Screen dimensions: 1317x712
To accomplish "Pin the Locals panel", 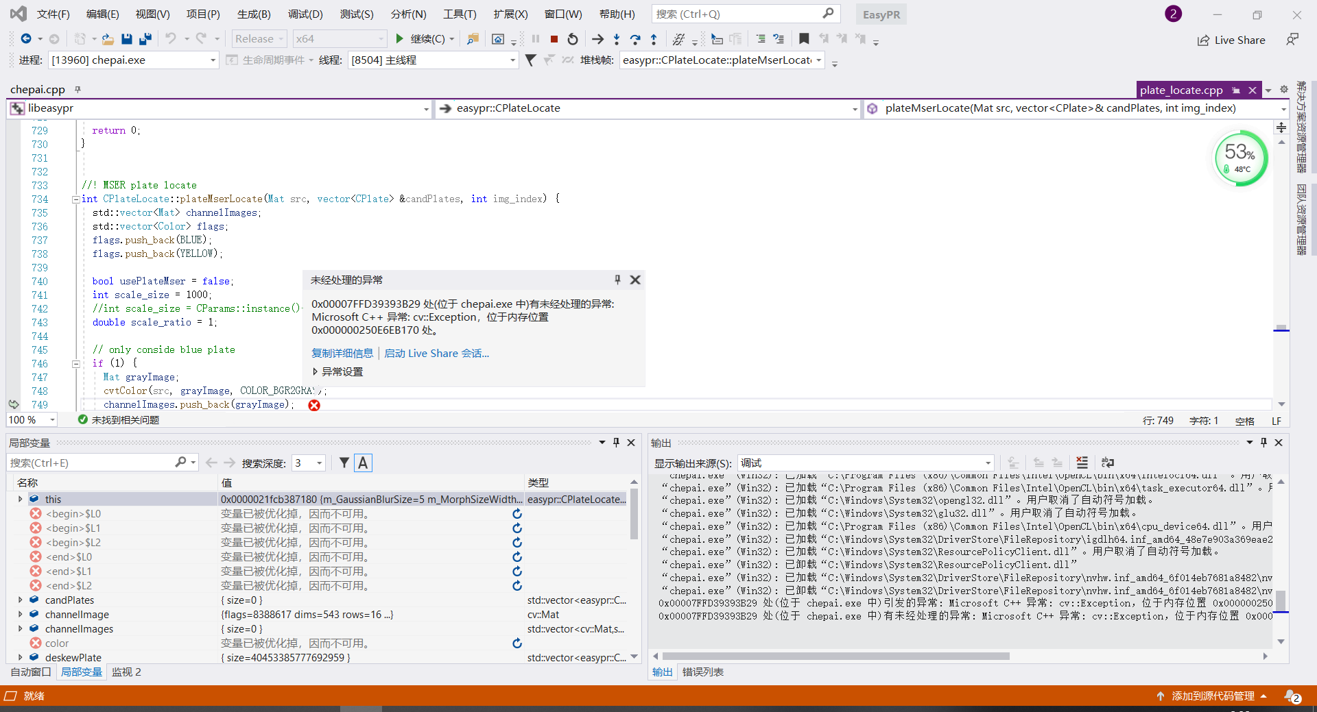I will point(616,443).
